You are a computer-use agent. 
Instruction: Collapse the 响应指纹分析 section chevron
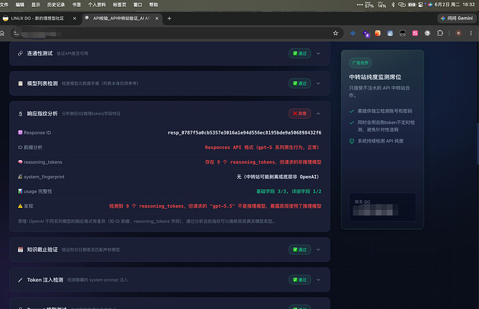click(x=319, y=114)
